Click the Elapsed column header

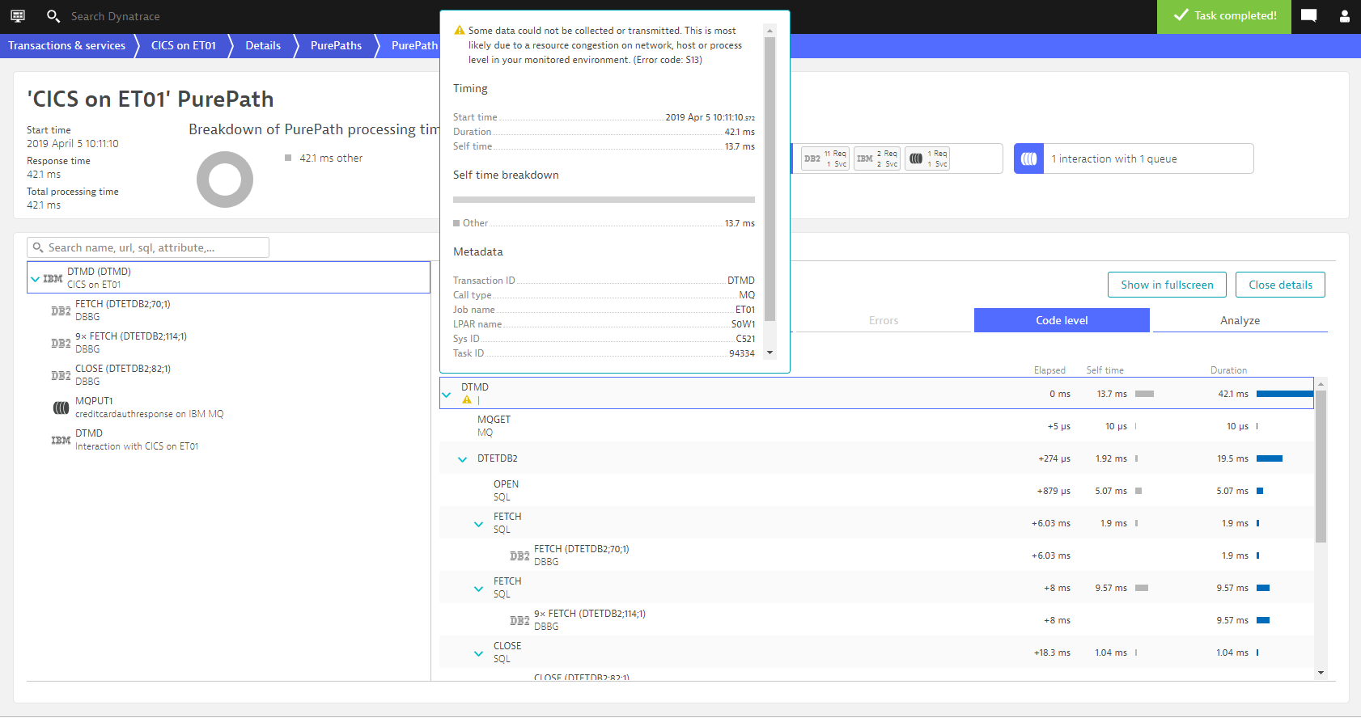[1049, 370]
